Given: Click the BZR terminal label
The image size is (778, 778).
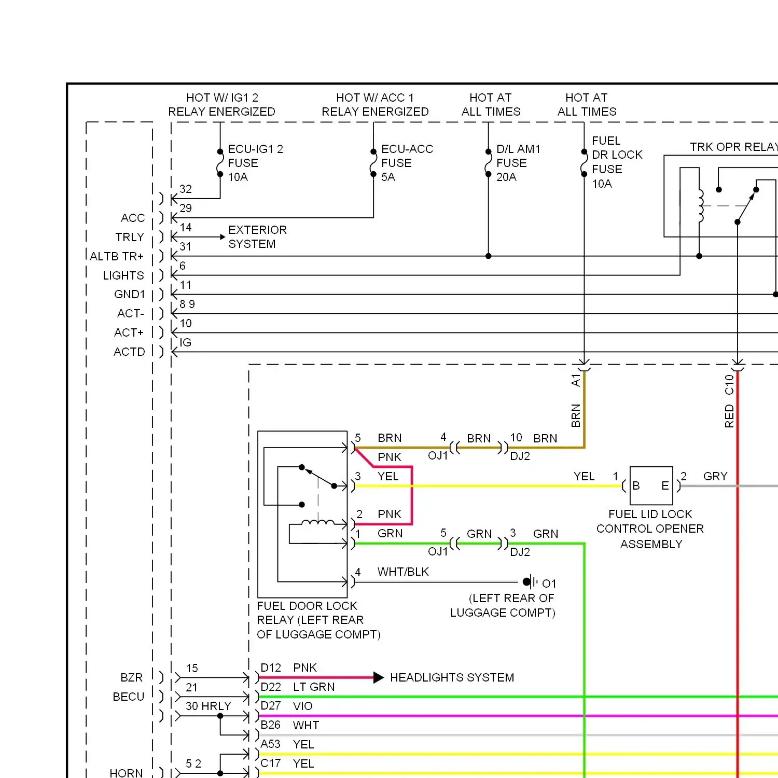Looking at the screenshot, I should point(132,677).
